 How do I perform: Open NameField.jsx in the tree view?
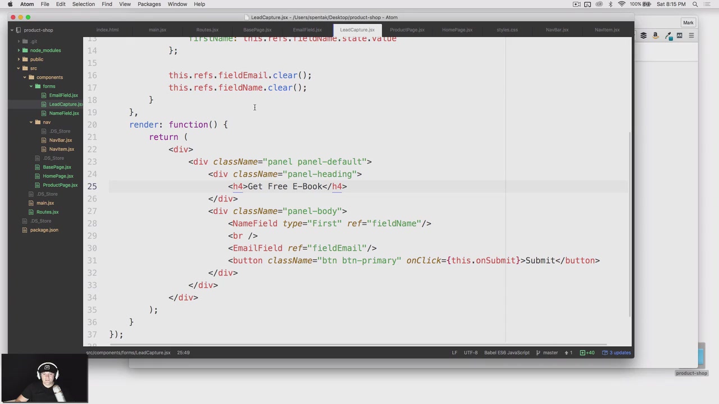[64, 113]
